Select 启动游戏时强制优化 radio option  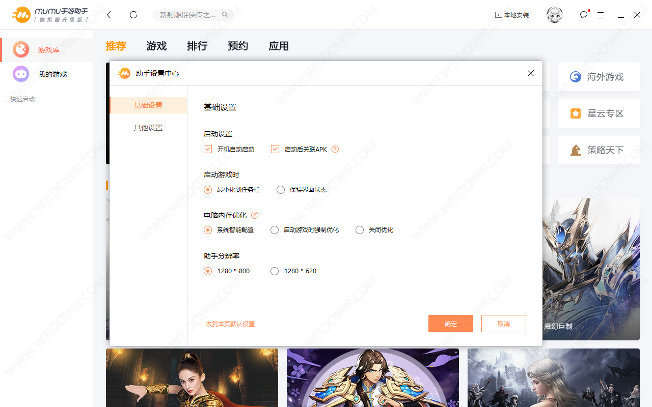(275, 230)
